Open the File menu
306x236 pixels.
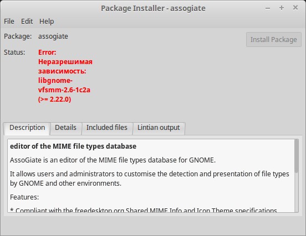point(9,21)
